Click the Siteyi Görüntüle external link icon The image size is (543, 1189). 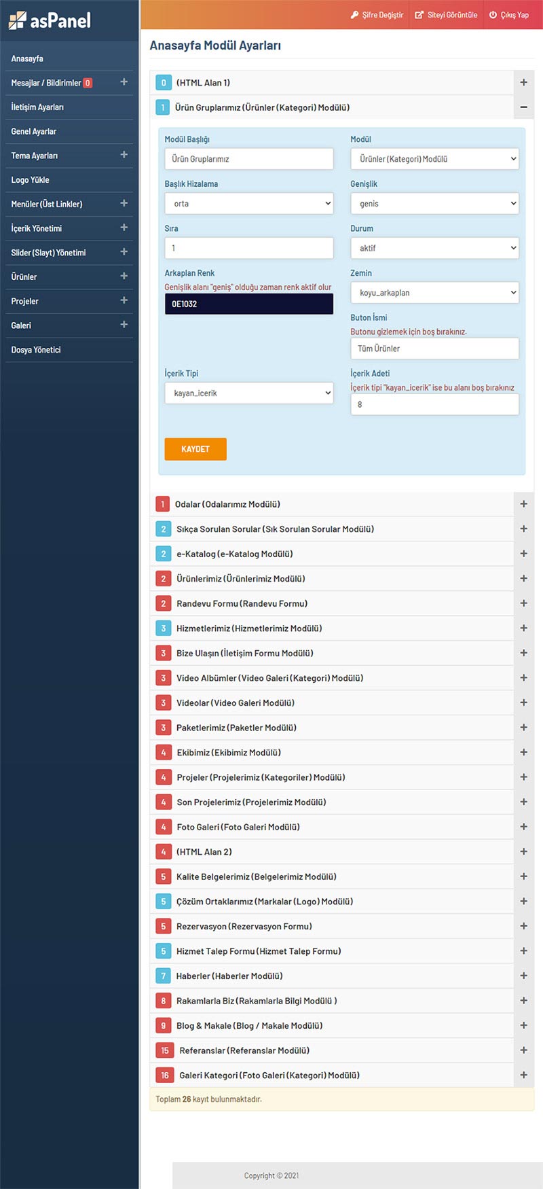click(x=419, y=15)
